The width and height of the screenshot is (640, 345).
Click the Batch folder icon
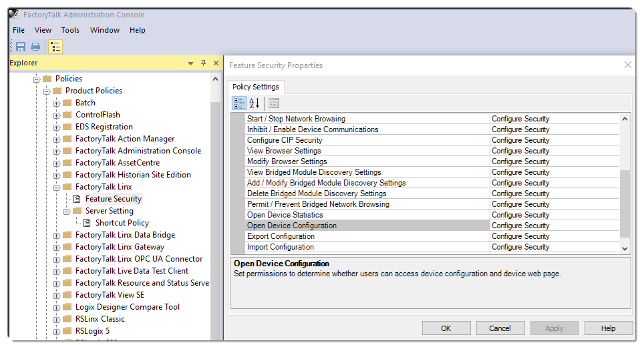point(67,102)
